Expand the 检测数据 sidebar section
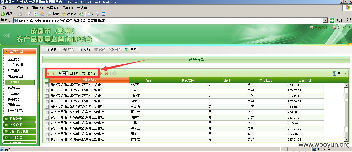 click(x=20, y=119)
